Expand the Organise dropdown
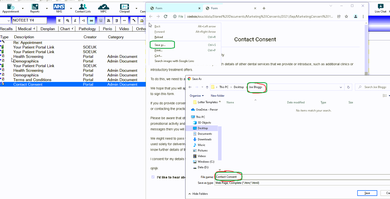The image size is (390, 199). tap(197, 96)
